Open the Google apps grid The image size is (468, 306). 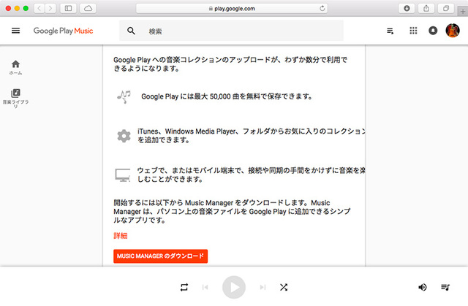coord(413,31)
